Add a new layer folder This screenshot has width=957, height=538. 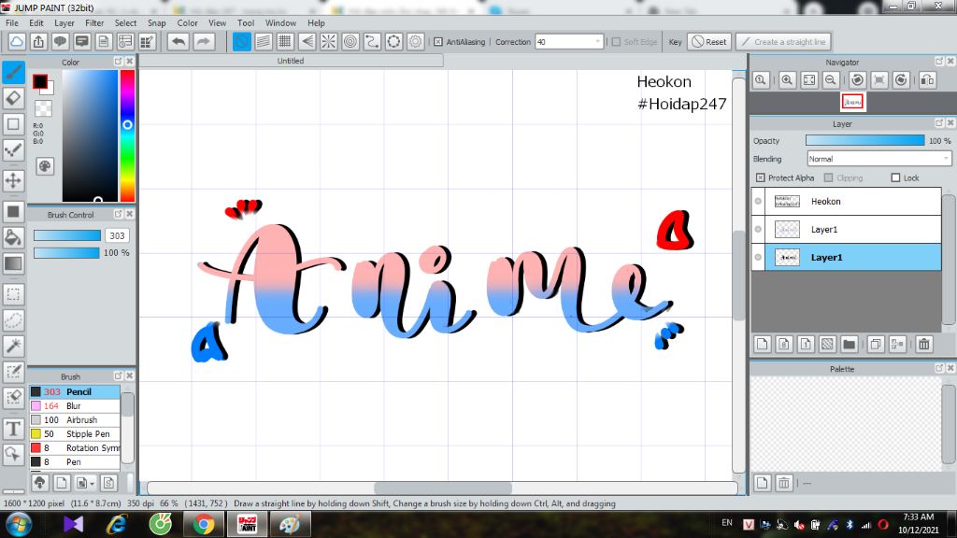coord(849,344)
